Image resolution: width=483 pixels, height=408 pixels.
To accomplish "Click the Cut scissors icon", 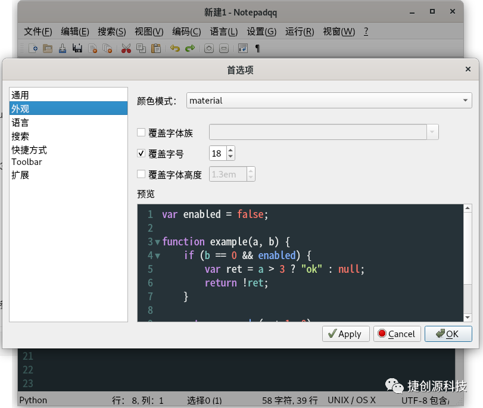I will [126, 48].
